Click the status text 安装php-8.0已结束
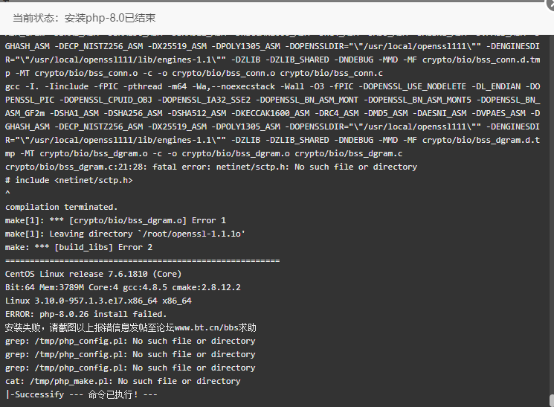This screenshot has width=554, height=407. coord(110,18)
